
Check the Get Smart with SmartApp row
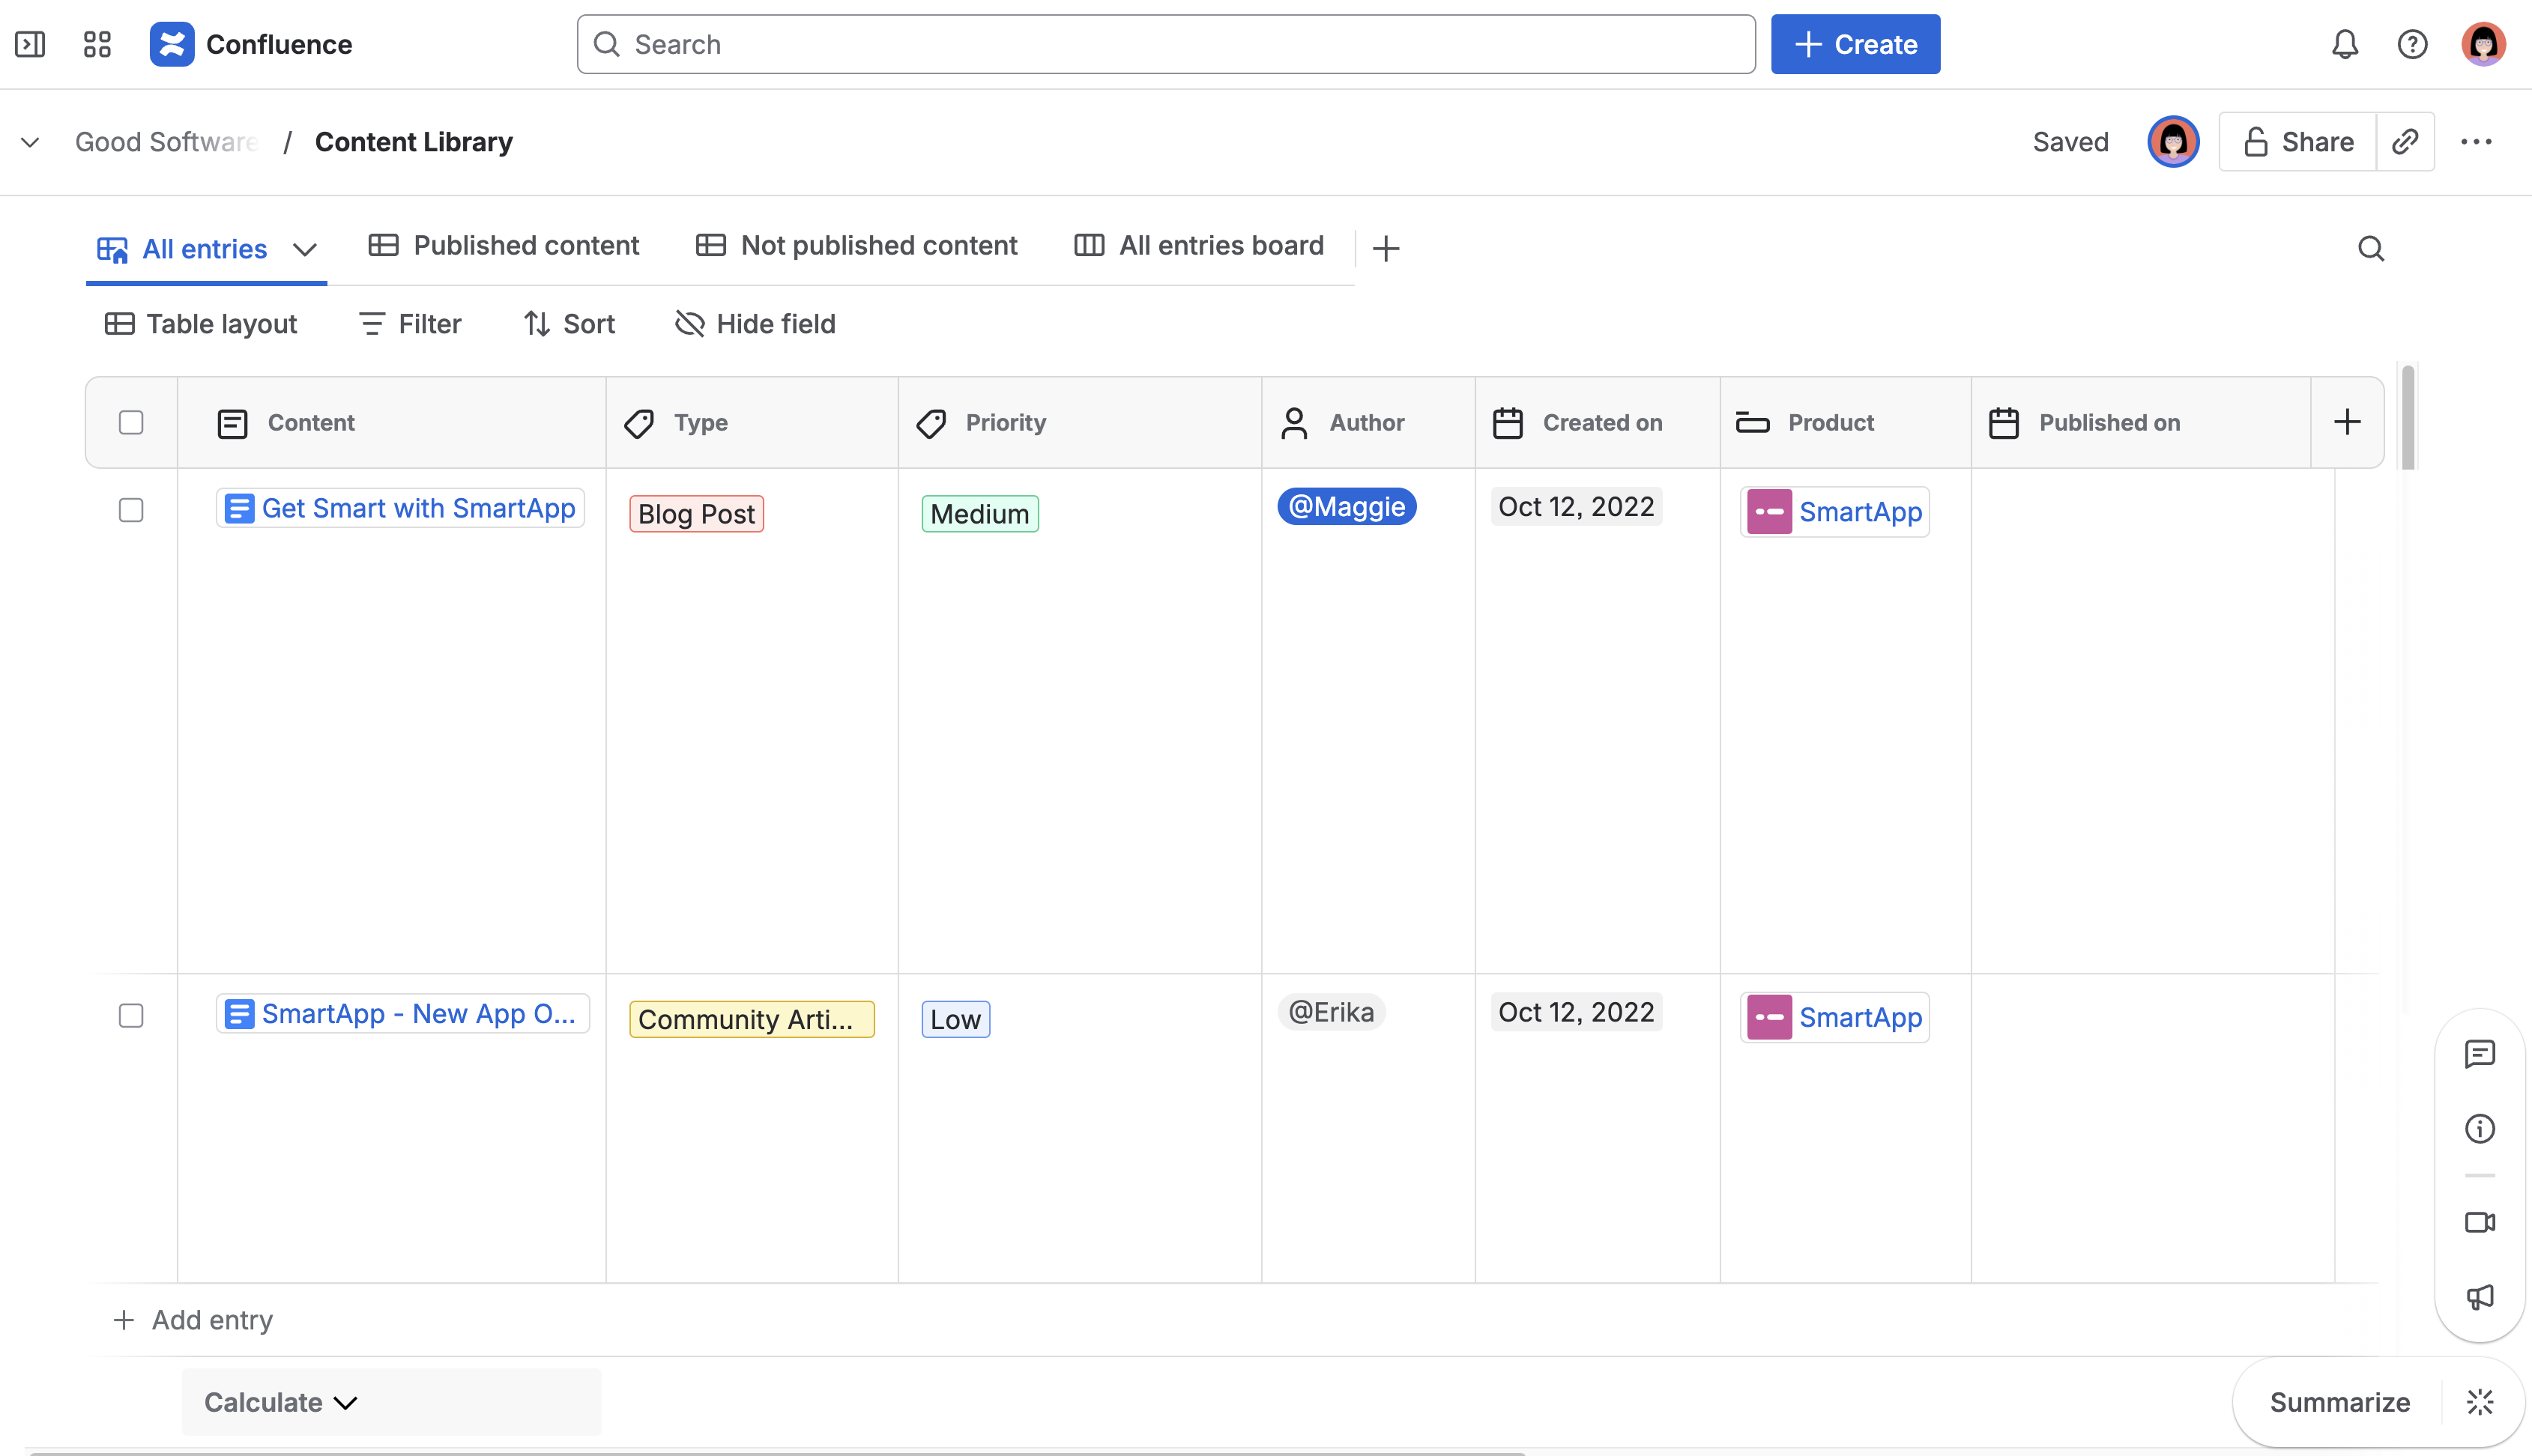[131, 510]
